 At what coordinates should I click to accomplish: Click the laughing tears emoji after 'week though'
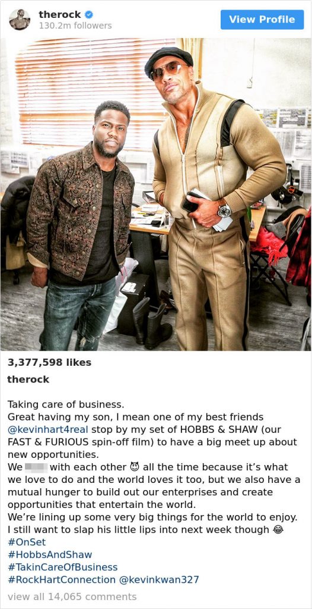click(x=277, y=530)
